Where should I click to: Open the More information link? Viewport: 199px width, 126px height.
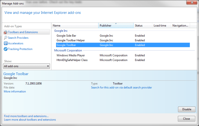coord(15,92)
